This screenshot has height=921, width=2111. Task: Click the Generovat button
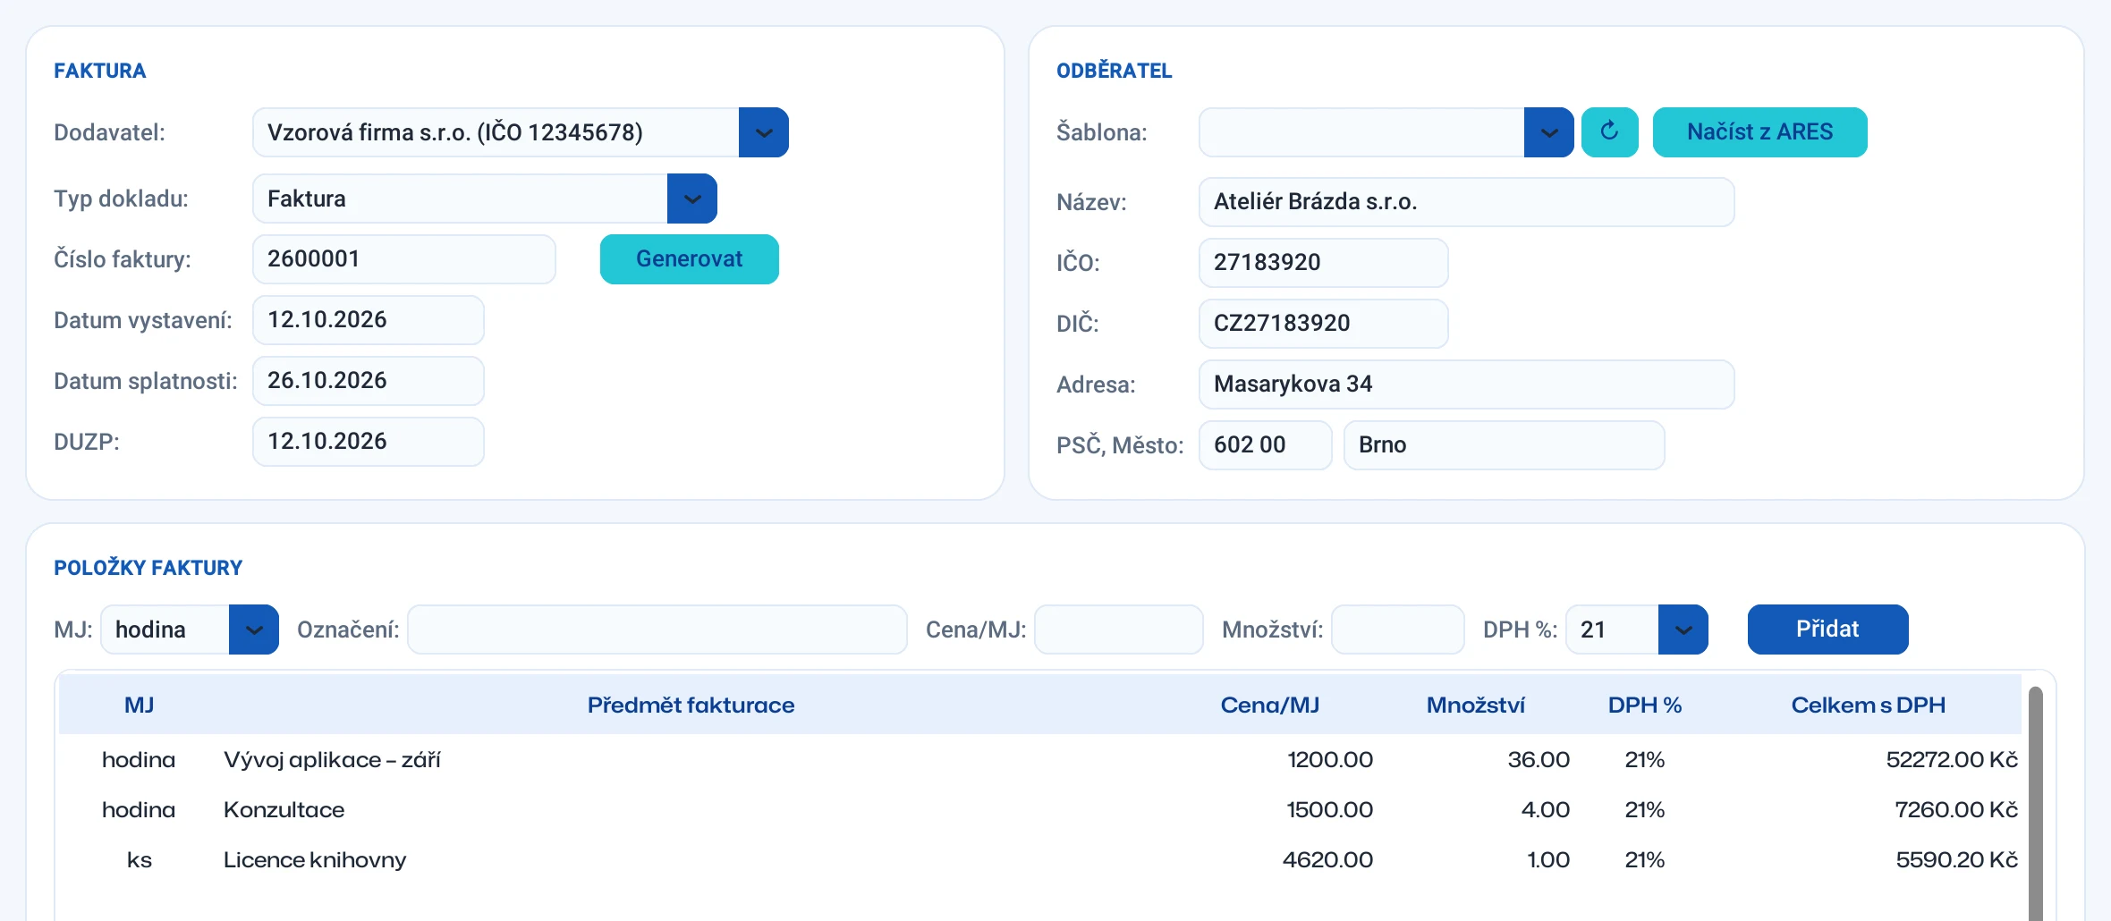(x=689, y=259)
